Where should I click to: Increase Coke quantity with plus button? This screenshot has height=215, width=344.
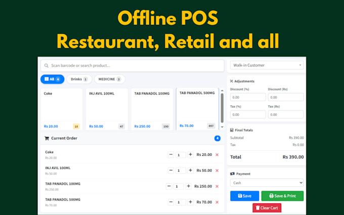point(190,155)
